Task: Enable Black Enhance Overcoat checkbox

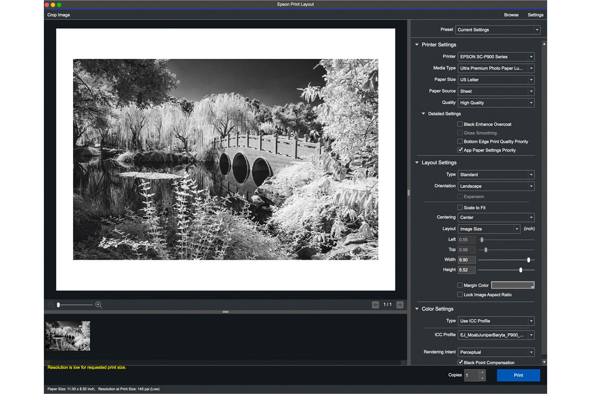Action: click(x=460, y=124)
